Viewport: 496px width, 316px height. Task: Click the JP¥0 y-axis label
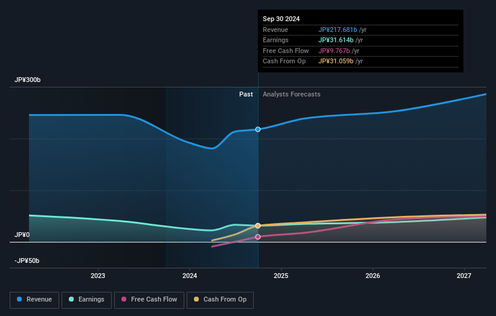pyautogui.click(x=22, y=235)
